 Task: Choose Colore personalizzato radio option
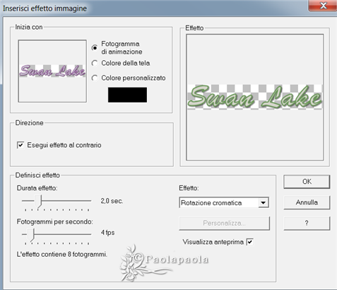pyautogui.click(x=95, y=78)
